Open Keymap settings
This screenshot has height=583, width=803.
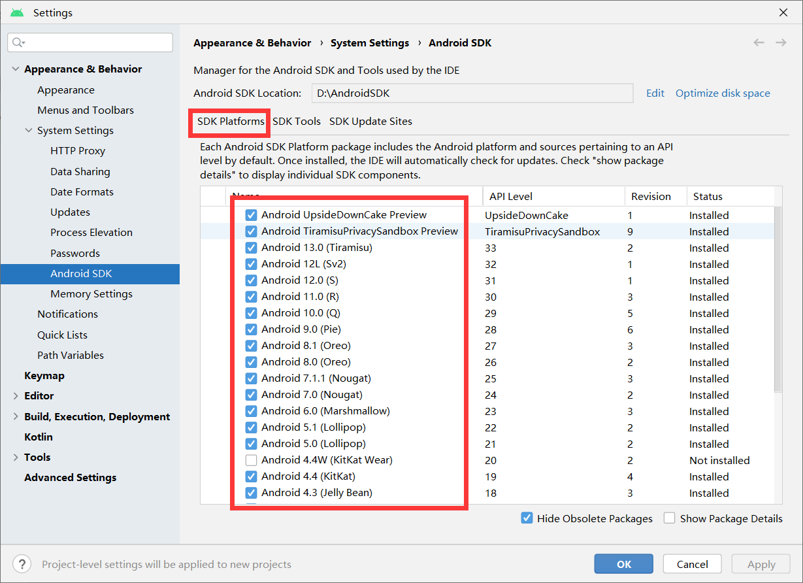pyautogui.click(x=44, y=376)
